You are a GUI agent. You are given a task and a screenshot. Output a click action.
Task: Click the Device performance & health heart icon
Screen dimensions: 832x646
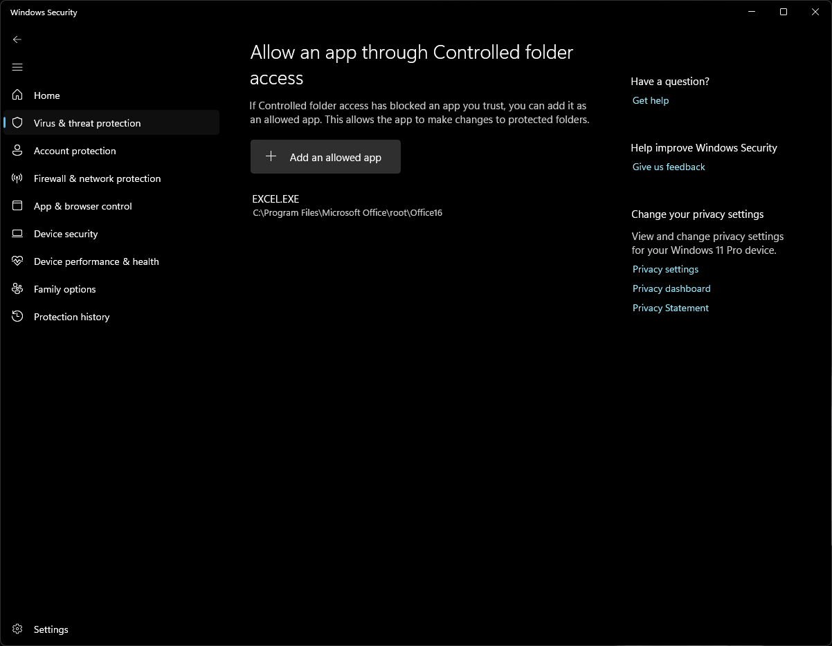click(x=18, y=261)
